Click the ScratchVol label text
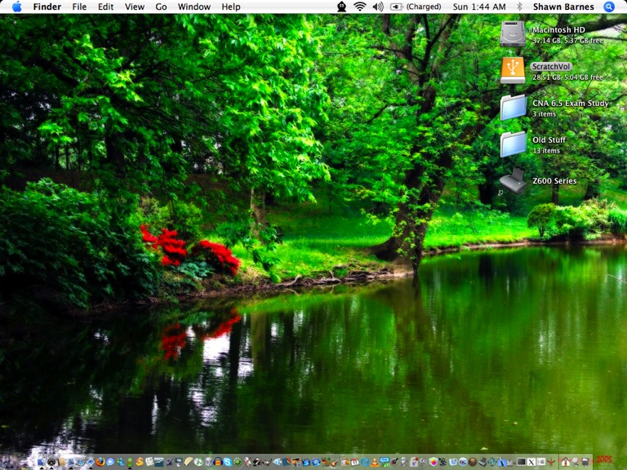The image size is (627, 470). tap(551, 66)
